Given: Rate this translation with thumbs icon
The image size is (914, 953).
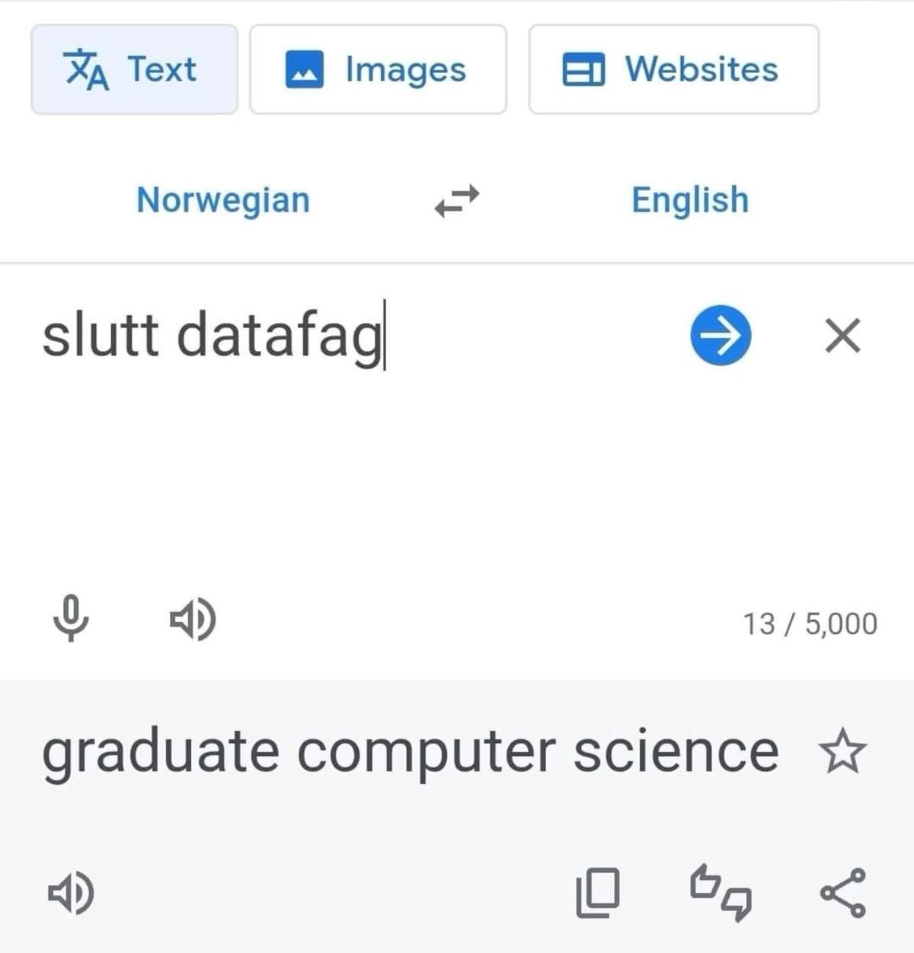Looking at the screenshot, I should [x=720, y=892].
